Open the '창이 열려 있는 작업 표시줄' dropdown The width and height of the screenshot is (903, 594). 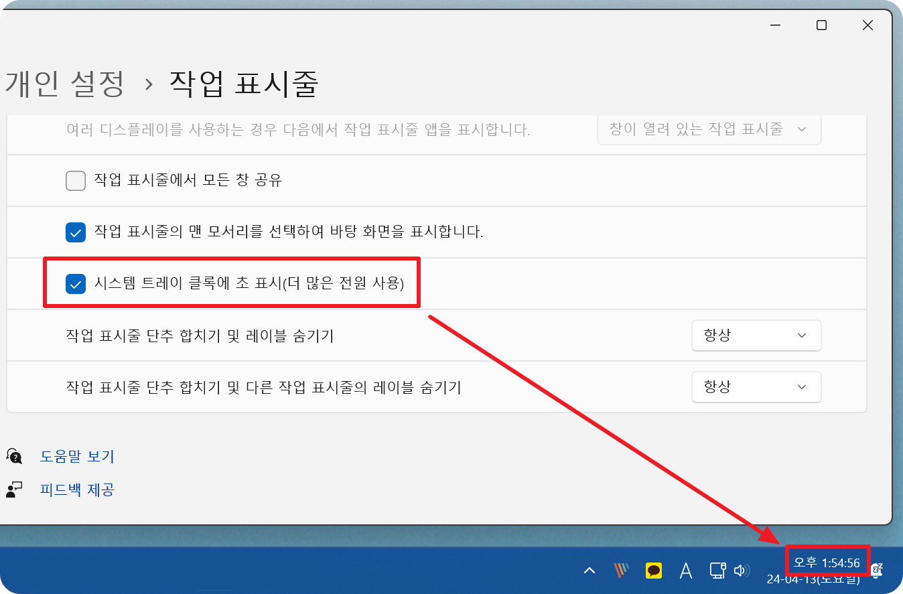tap(709, 129)
